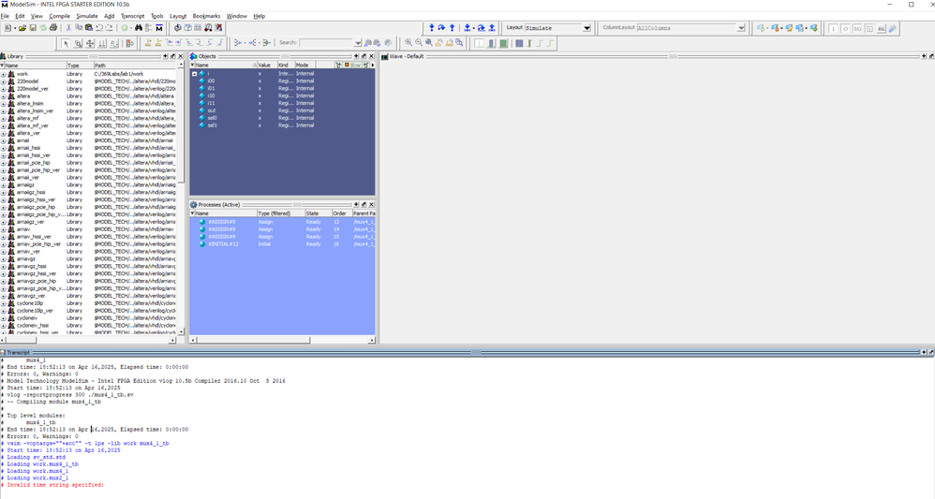Sort Processes by State column header
935x499 pixels.
tap(318, 213)
